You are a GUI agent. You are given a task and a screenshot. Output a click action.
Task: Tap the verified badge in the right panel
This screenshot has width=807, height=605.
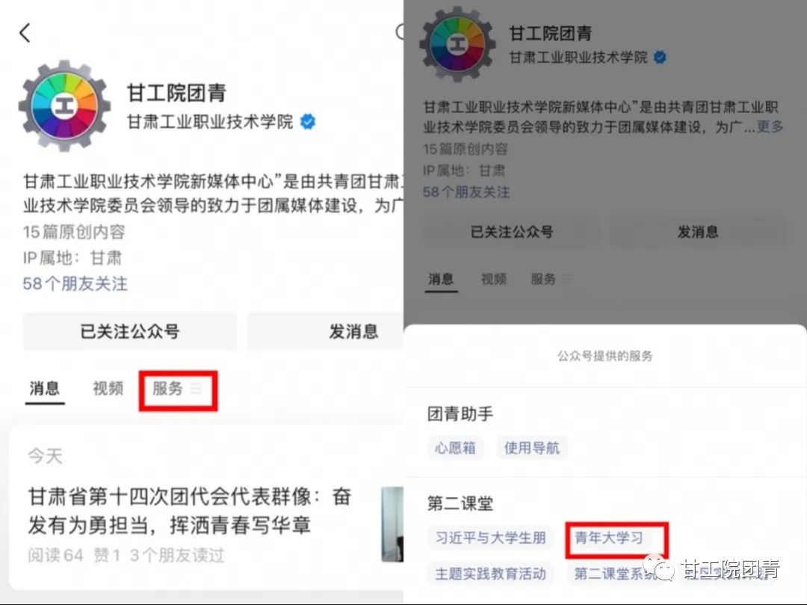point(659,57)
